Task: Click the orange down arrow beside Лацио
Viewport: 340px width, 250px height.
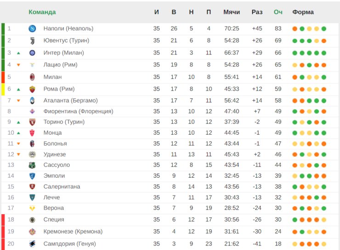Action: [18, 65]
